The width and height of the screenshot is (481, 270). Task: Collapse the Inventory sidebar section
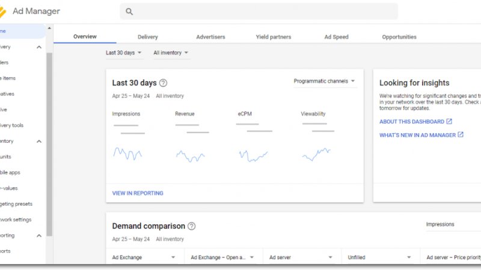39,142
